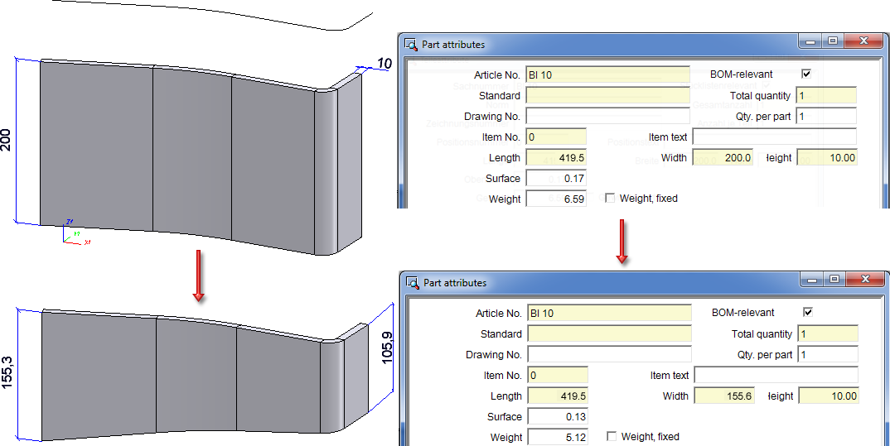Select the 200 dimension on upper model
Viewport: 890px width, 446px height.
pyautogui.click(x=7, y=139)
